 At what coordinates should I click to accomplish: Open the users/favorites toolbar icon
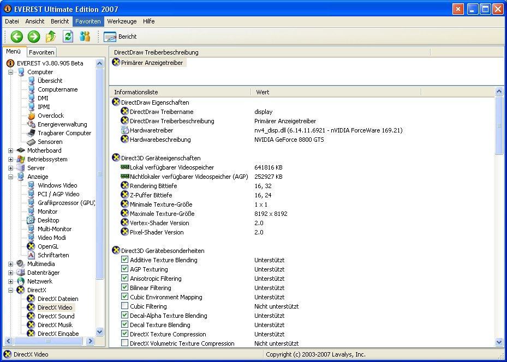click(x=85, y=37)
